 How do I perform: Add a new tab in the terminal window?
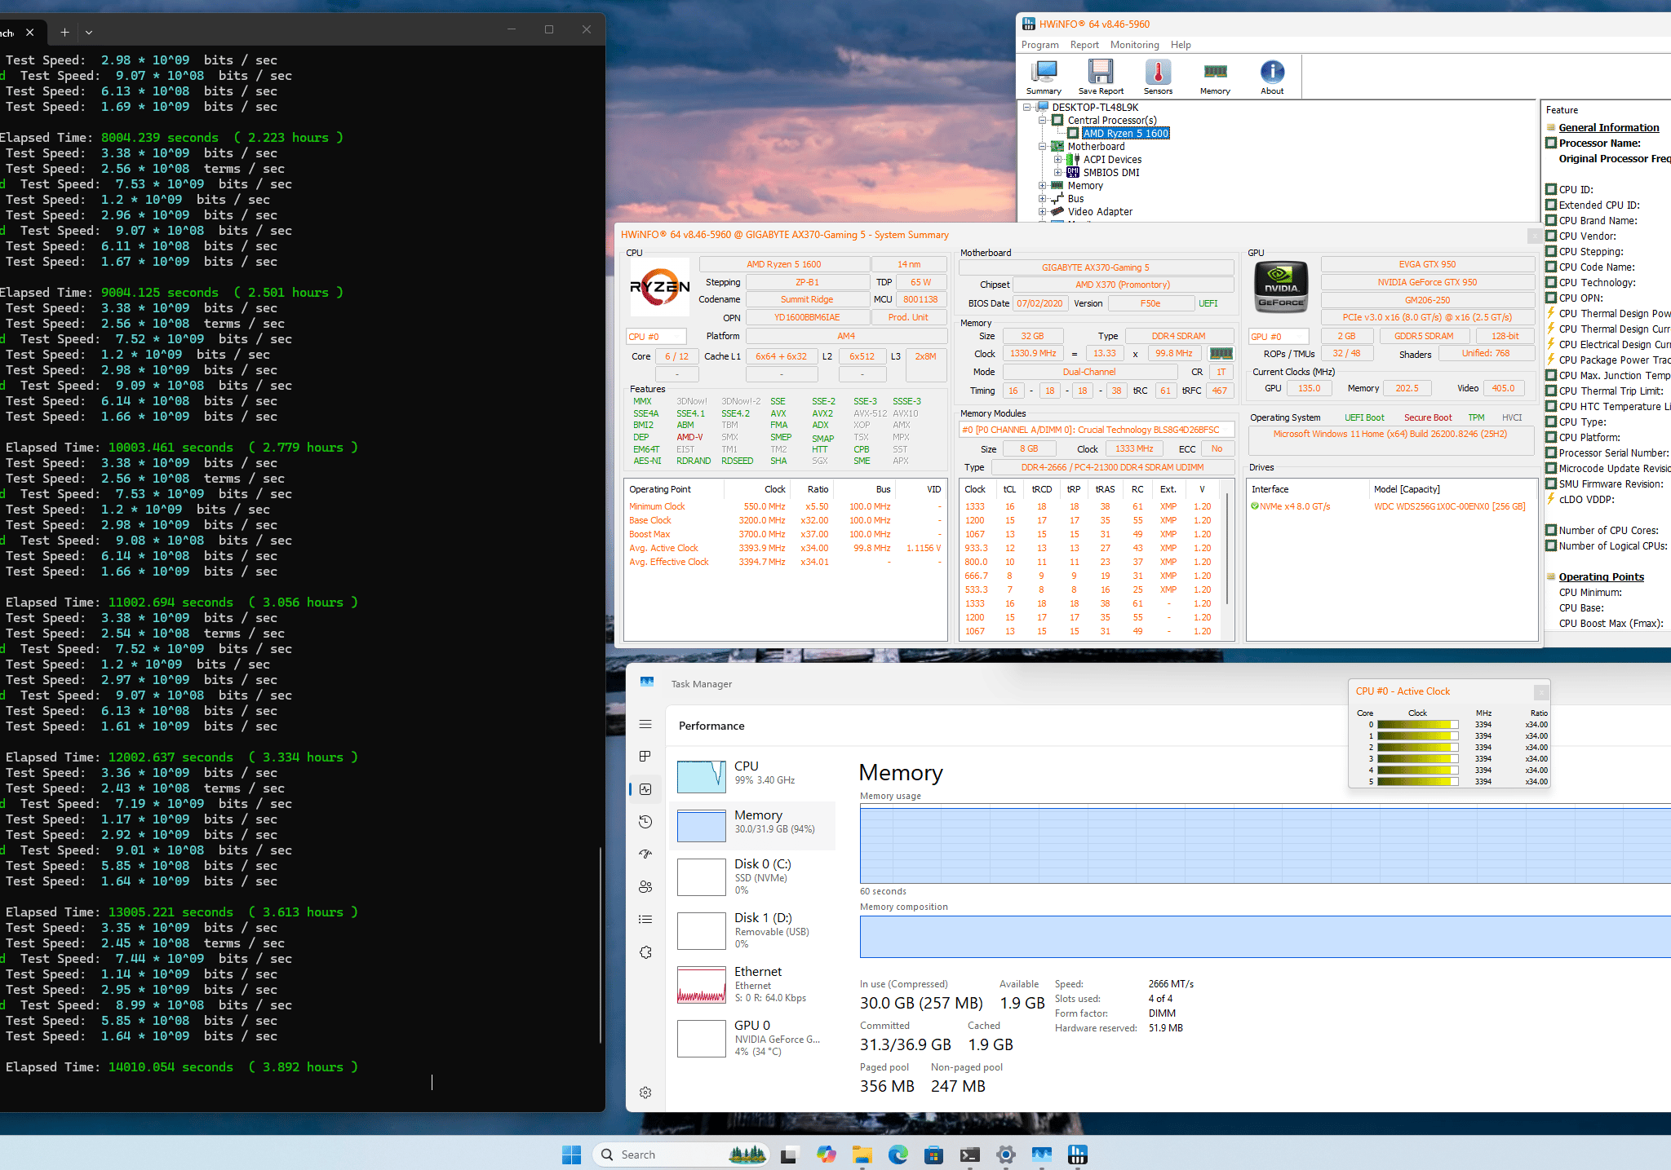(64, 33)
